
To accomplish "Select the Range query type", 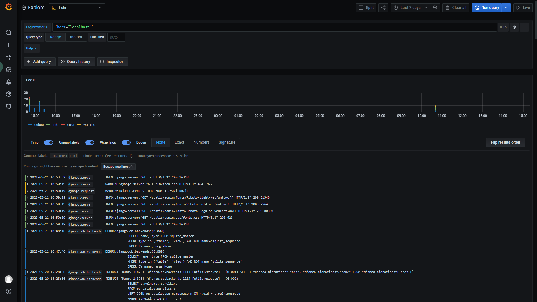I will point(55,37).
